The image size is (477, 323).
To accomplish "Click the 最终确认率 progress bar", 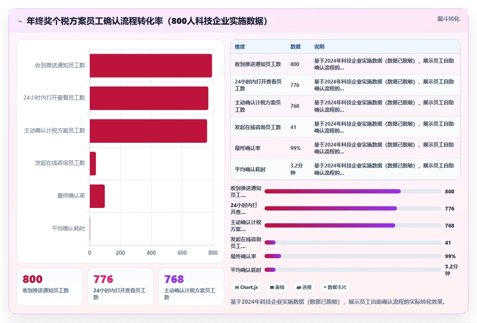I will (x=353, y=257).
